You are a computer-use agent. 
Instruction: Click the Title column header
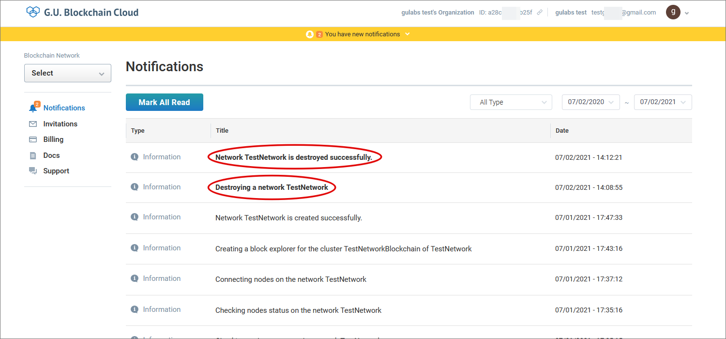[222, 131]
